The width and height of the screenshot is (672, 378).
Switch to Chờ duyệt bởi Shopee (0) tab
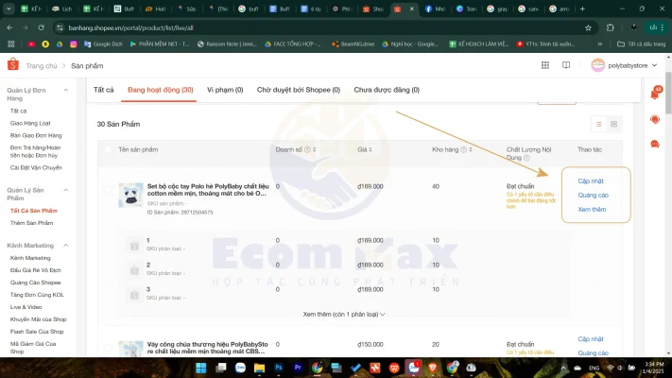click(x=299, y=90)
